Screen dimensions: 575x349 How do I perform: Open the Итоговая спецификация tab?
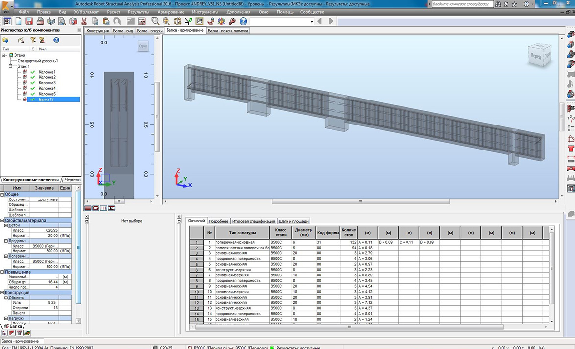point(253,221)
